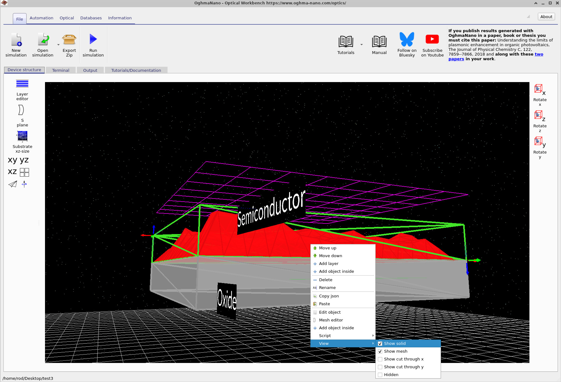Click the About button
Screen dimensions: 561x382
546,17
